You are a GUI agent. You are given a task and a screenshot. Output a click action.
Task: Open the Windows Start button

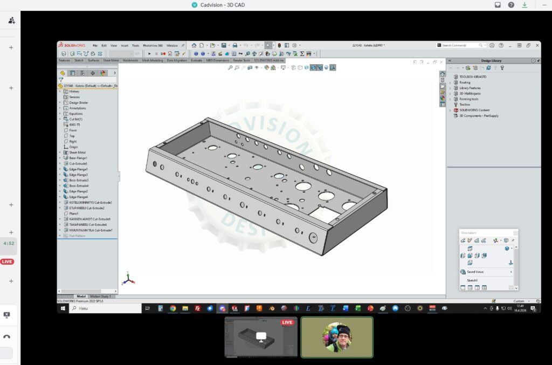[x=63, y=308]
